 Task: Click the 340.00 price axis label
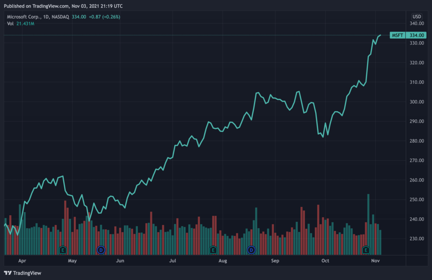416,24
